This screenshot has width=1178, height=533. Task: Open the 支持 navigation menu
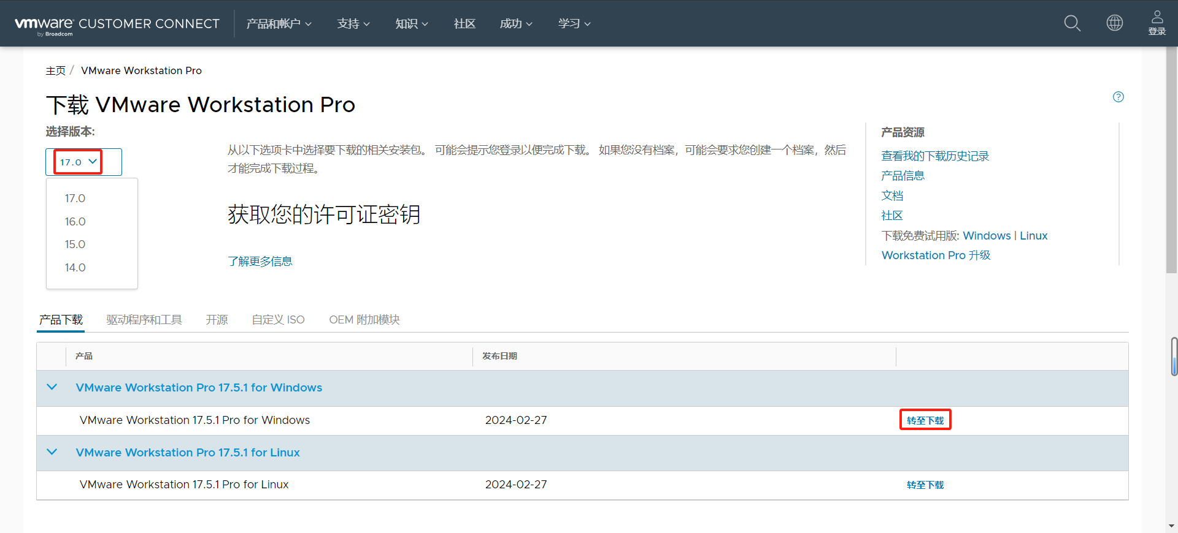tap(353, 24)
